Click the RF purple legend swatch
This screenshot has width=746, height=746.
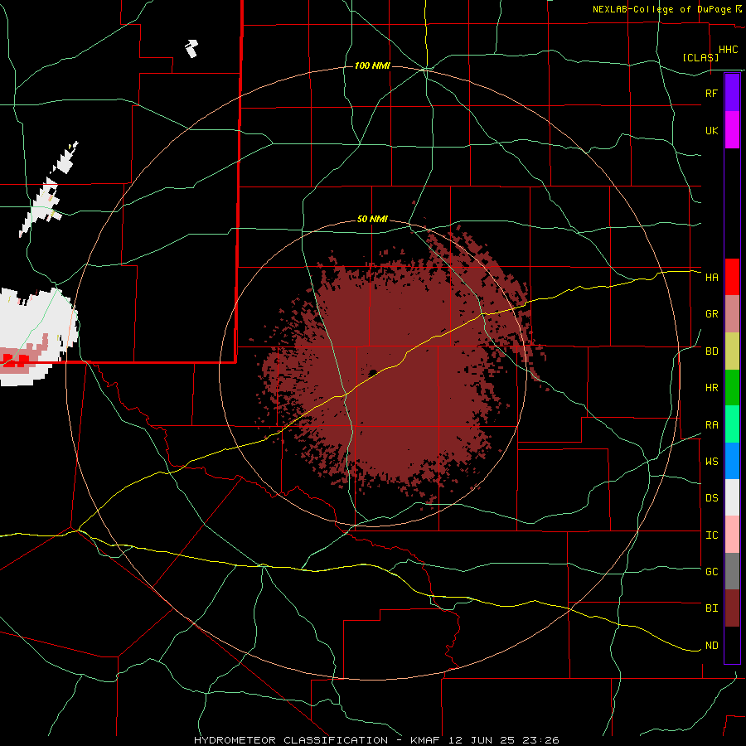[732, 93]
